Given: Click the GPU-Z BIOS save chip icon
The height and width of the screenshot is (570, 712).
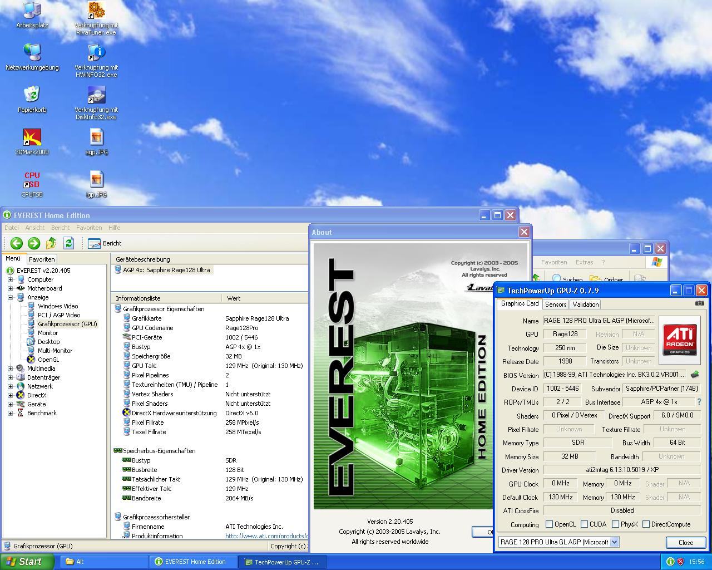Looking at the screenshot, I should point(694,375).
